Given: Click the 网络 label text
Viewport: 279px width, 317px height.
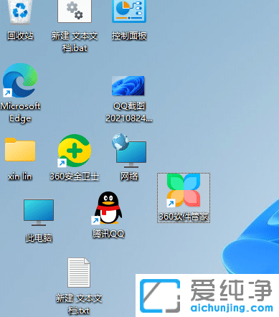Looking at the screenshot, I should (129, 176).
